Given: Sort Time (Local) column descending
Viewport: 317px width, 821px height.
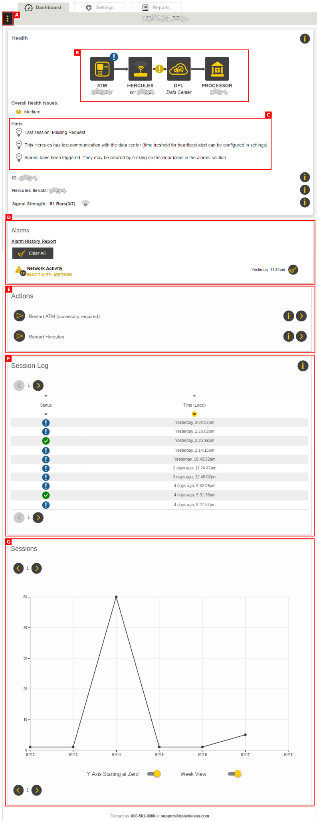Looking at the screenshot, I should (x=194, y=414).
